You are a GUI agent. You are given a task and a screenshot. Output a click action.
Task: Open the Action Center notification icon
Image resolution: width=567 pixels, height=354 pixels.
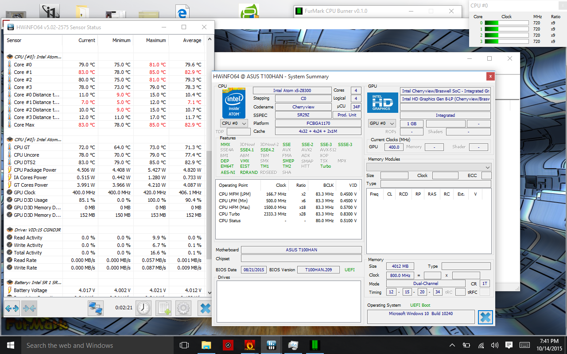509,345
